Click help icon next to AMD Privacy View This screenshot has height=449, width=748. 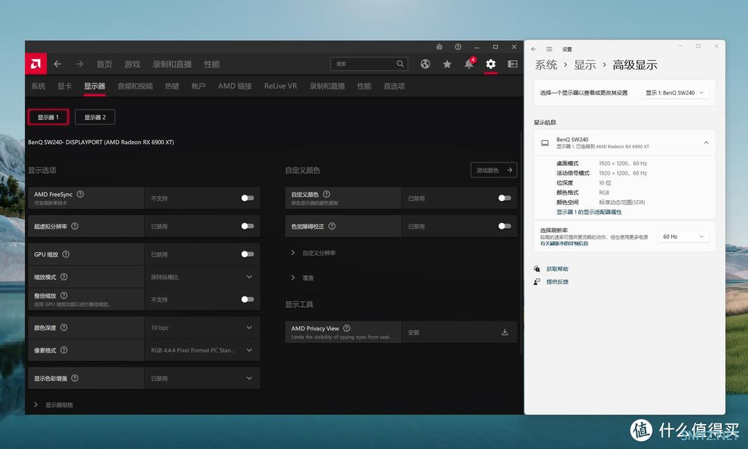[x=347, y=328]
